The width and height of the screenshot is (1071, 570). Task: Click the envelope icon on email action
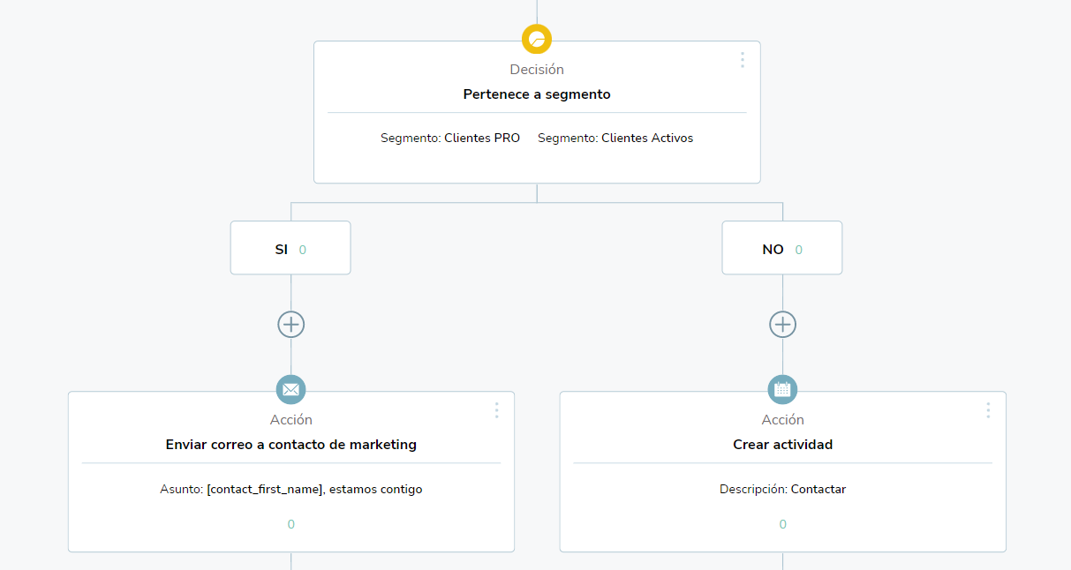(291, 389)
